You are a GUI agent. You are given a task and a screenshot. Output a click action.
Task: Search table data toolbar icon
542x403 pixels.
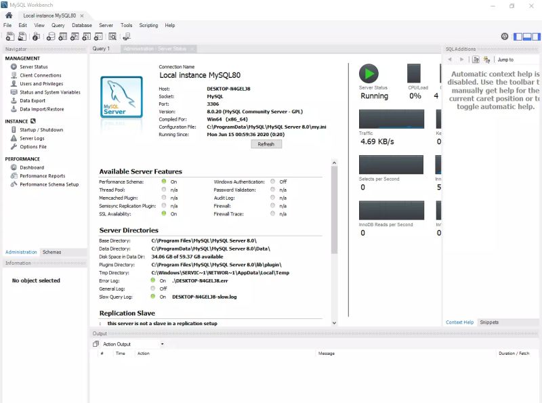(112, 37)
